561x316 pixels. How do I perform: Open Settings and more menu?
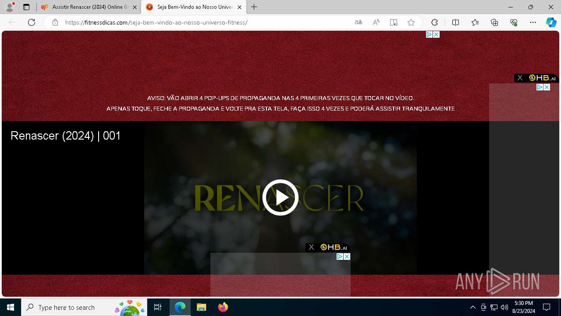(533, 22)
